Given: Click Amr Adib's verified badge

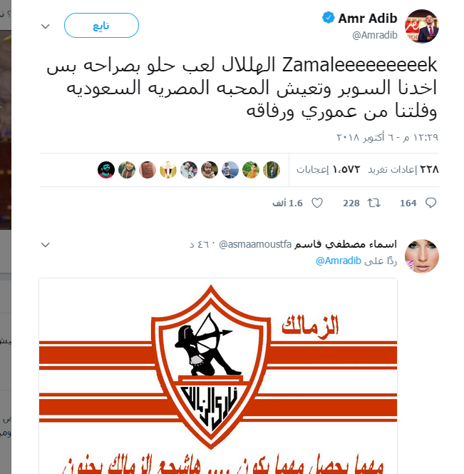Looking at the screenshot, I should (329, 18).
